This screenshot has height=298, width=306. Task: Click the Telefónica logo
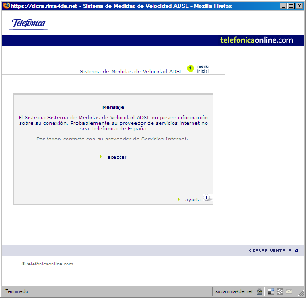point(29,24)
